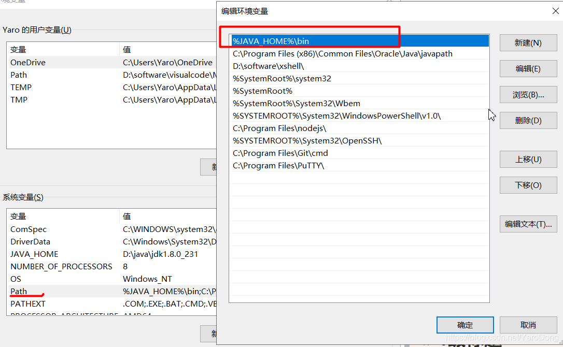Click the 浏览(B)... button
Viewport: 563px width, 347px height.
(528, 95)
